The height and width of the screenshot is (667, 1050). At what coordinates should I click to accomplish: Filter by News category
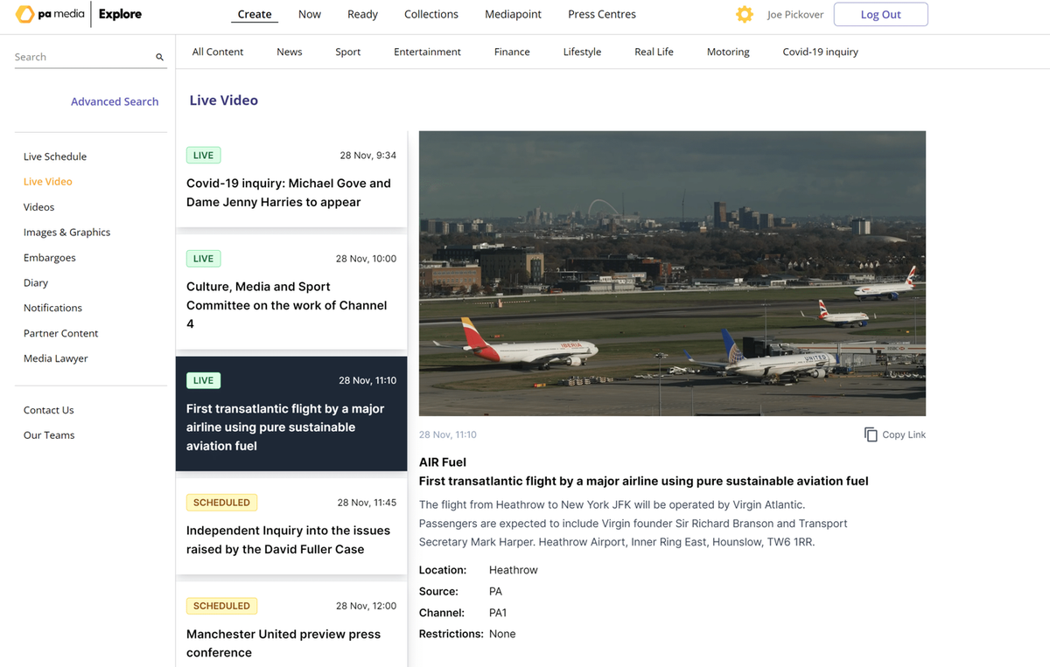pyautogui.click(x=290, y=52)
